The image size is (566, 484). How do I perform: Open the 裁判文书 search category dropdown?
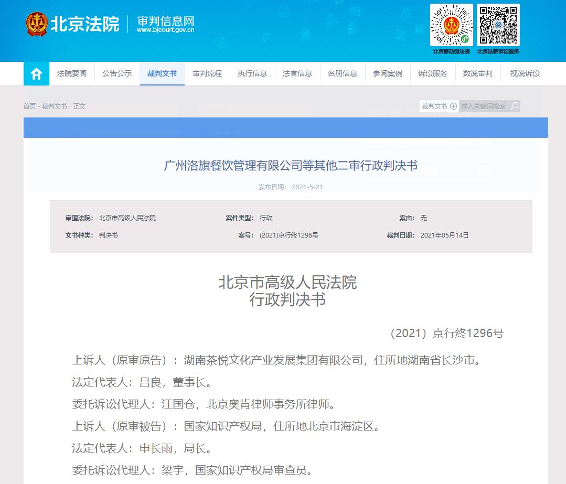coord(439,106)
